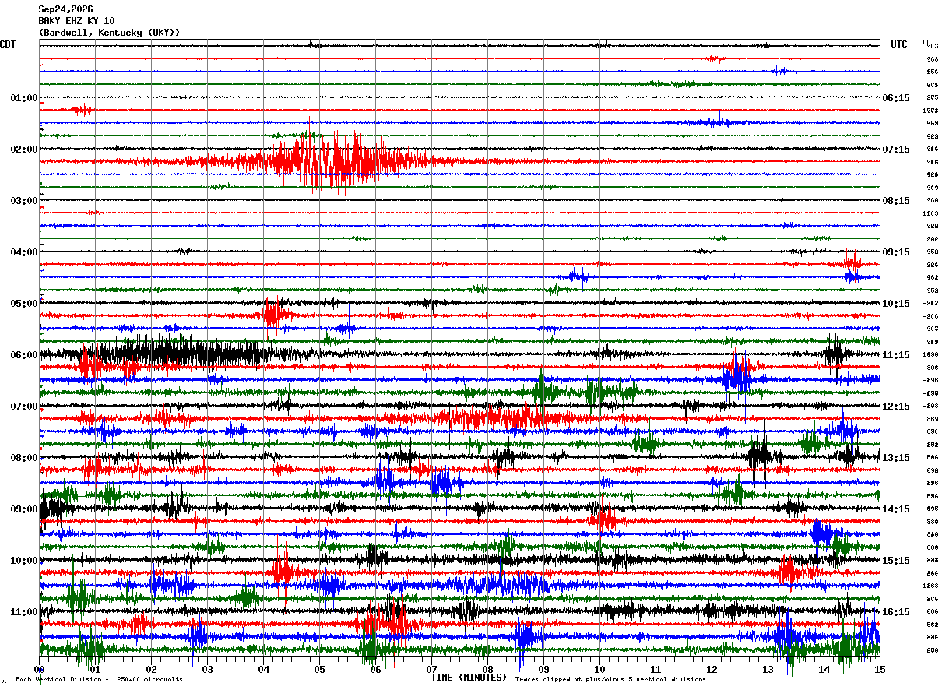Click the 05:00 CDT time label

click(x=24, y=303)
